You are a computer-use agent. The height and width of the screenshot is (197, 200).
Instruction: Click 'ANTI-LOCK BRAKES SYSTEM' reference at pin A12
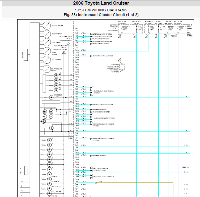pyautogui.click(x=103, y=56)
